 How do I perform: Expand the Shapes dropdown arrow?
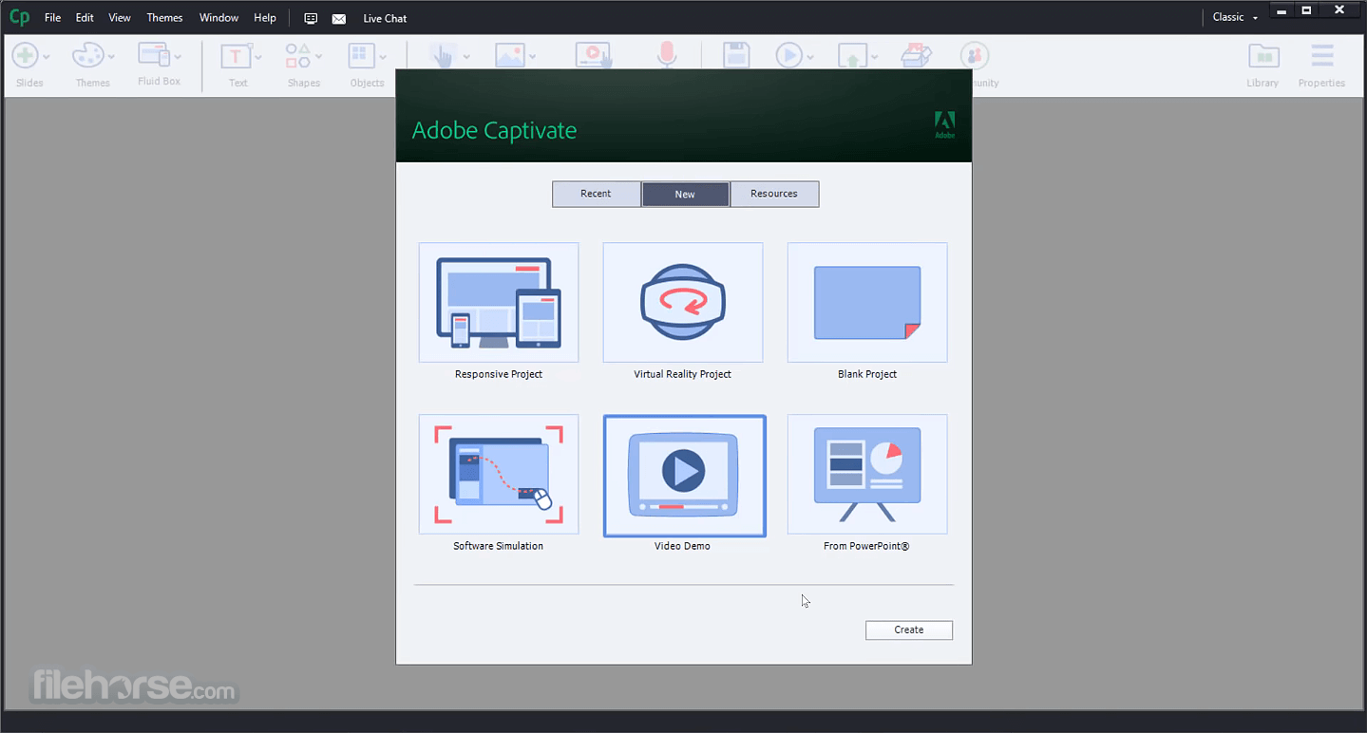pos(319,57)
